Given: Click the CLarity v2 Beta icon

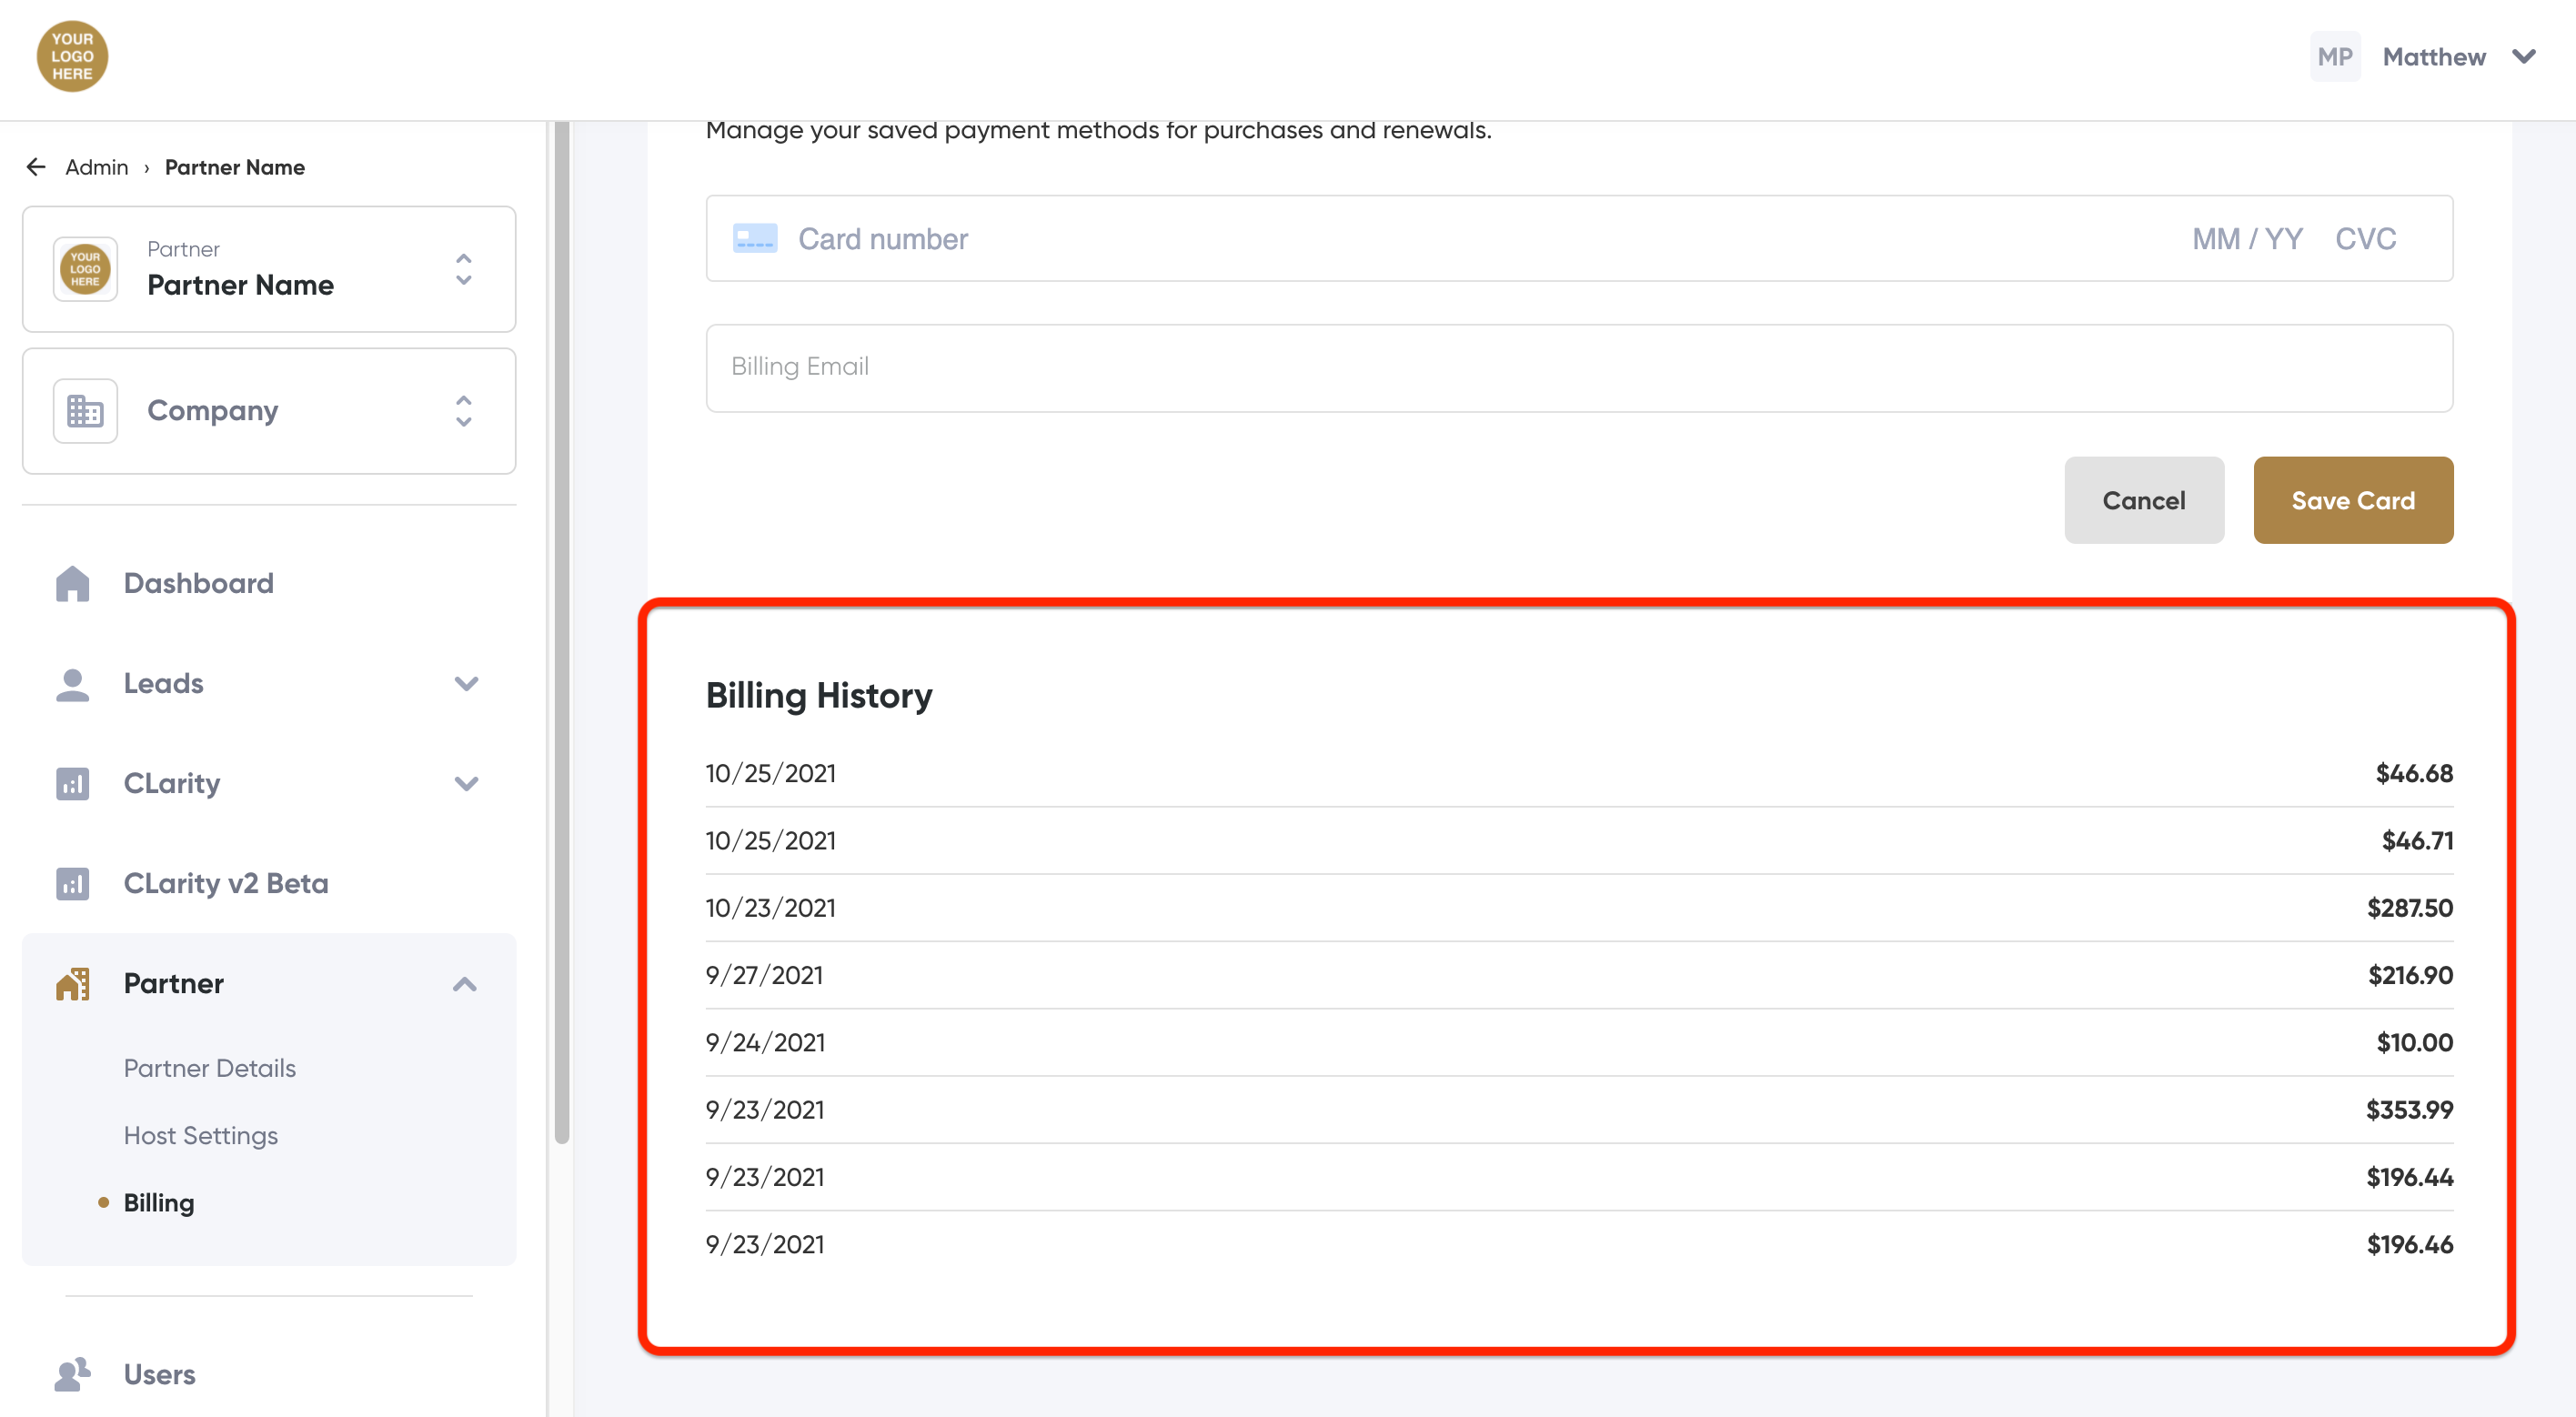Looking at the screenshot, I should (72, 884).
